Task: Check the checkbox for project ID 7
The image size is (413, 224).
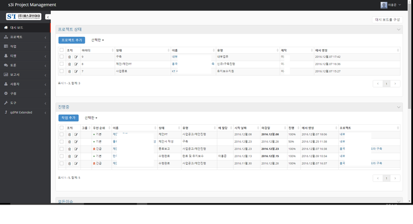Action: pos(62,71)
